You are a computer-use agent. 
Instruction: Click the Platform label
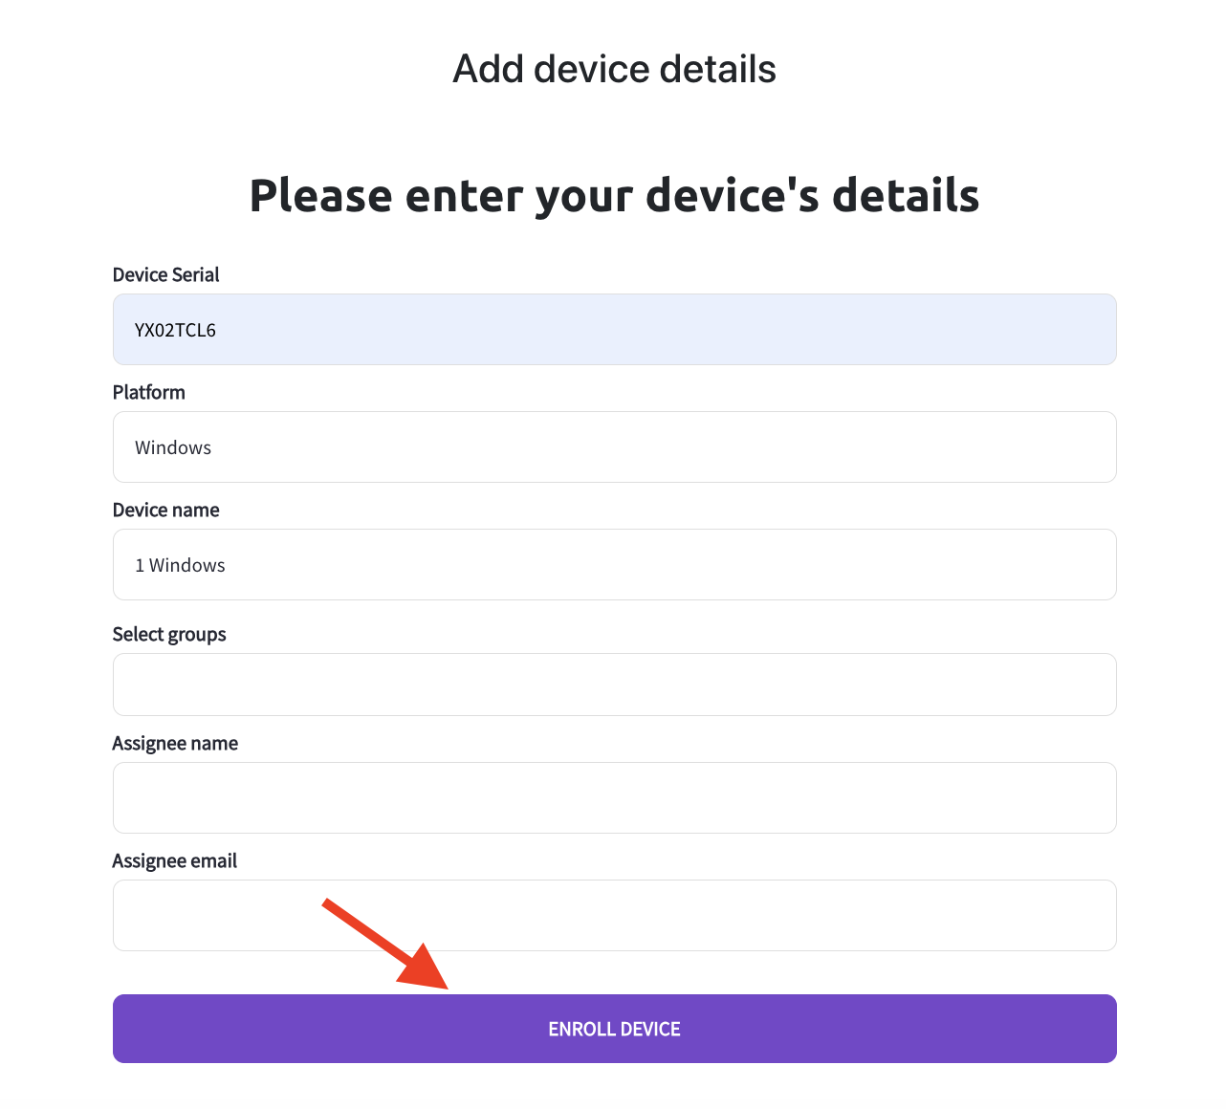coord(148,392)
